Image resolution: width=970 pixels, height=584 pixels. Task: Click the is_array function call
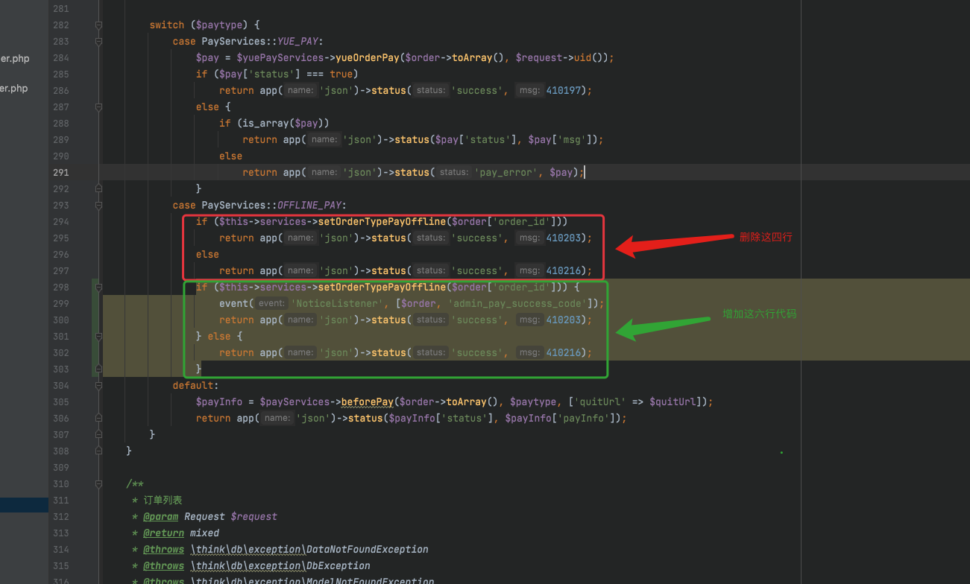(265, 124)
